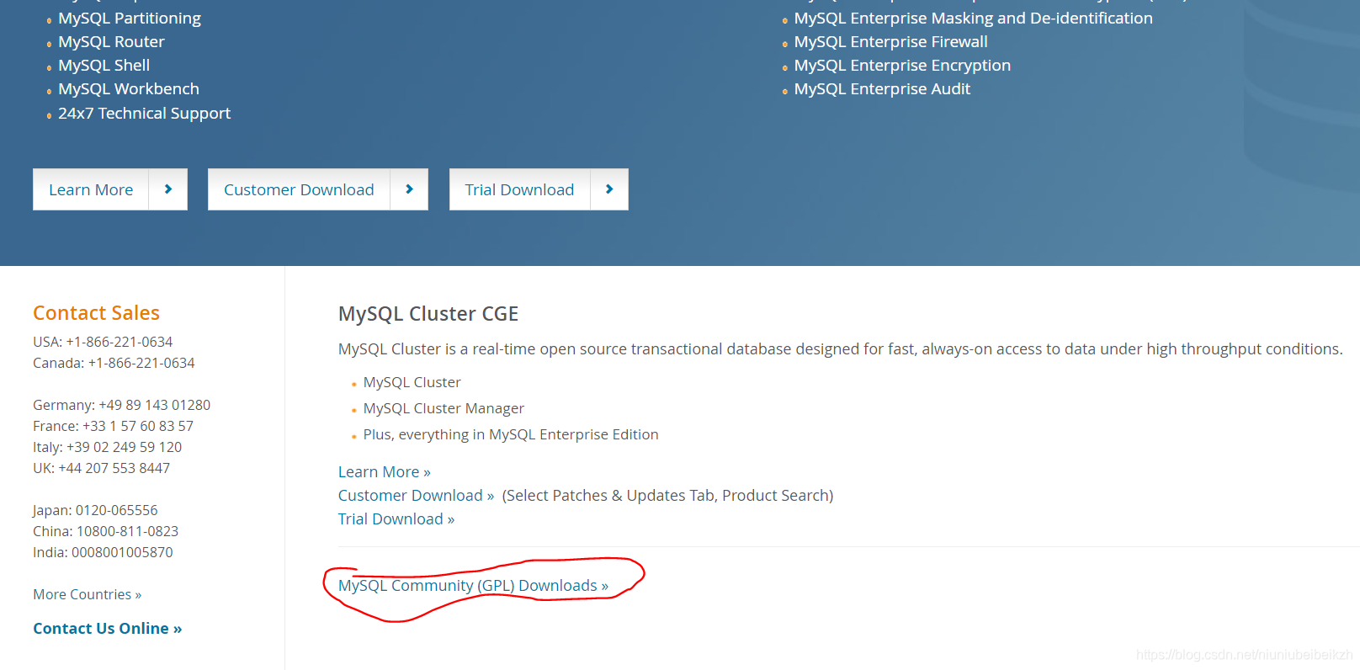The width and height of the screenshot is (1360, 670).
Task: Click the Contact Sales heading
Action: [96, 313]
